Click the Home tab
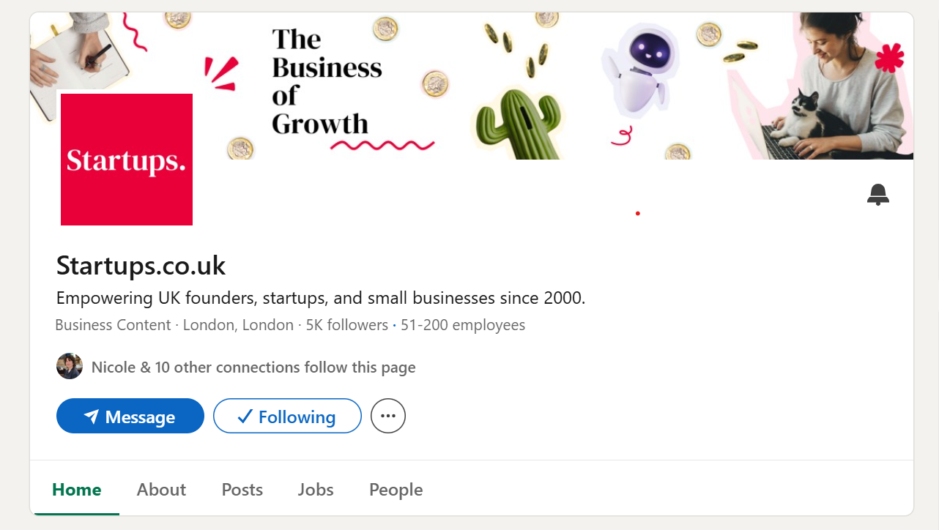The image size is (939, 530). pyautogui.click(x=77, y=490)
